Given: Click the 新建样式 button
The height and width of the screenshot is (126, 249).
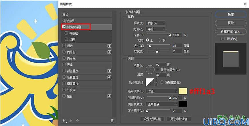Looking at the screenshot, I should click(231, 31).
